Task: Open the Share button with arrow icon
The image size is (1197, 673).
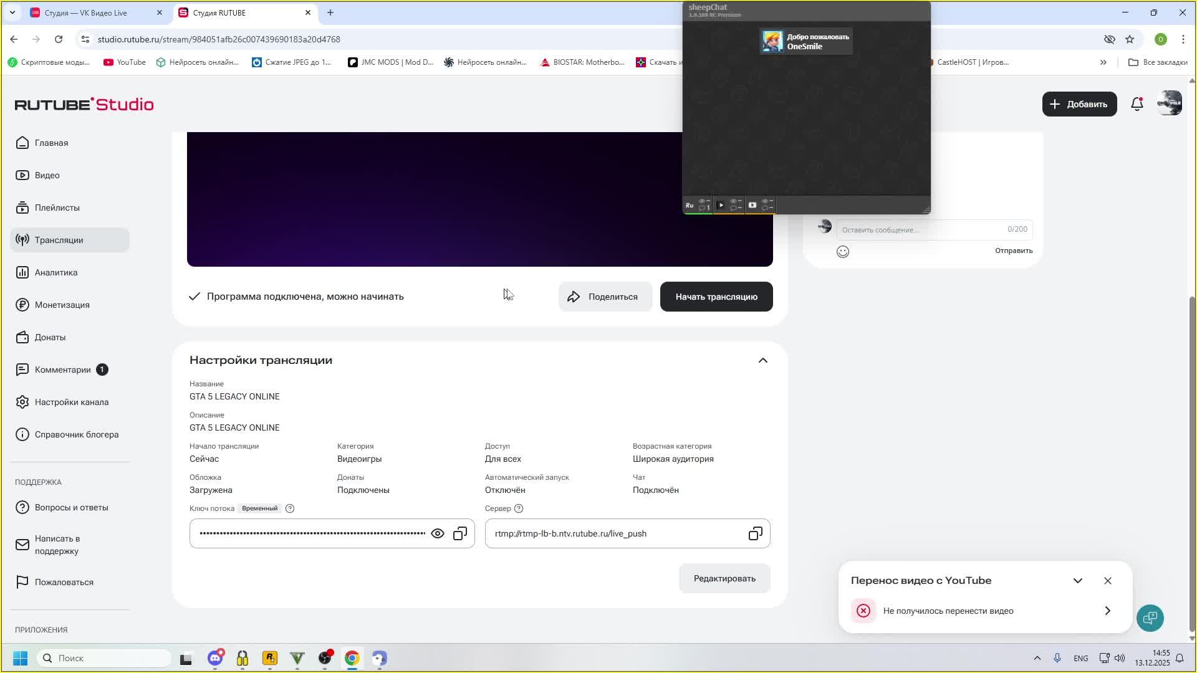Action: pyautogui.click(x=605, y=297)
